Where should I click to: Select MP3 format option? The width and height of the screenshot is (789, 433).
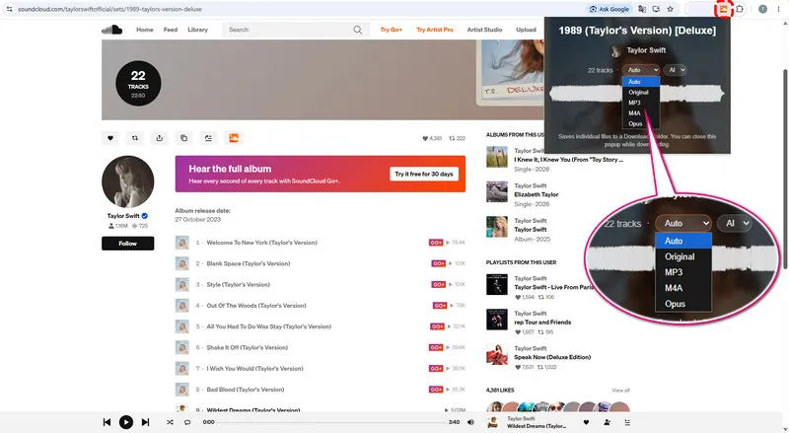coord(640,103)
